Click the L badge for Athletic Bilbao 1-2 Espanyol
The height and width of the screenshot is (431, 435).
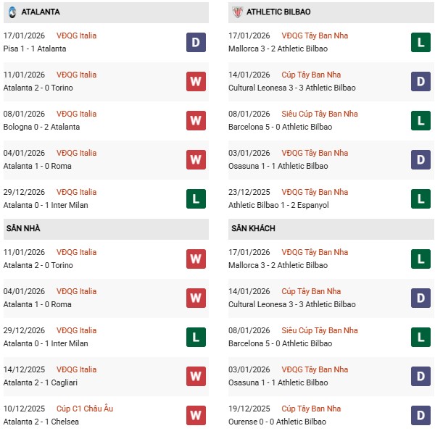click(x=420, y=198)
